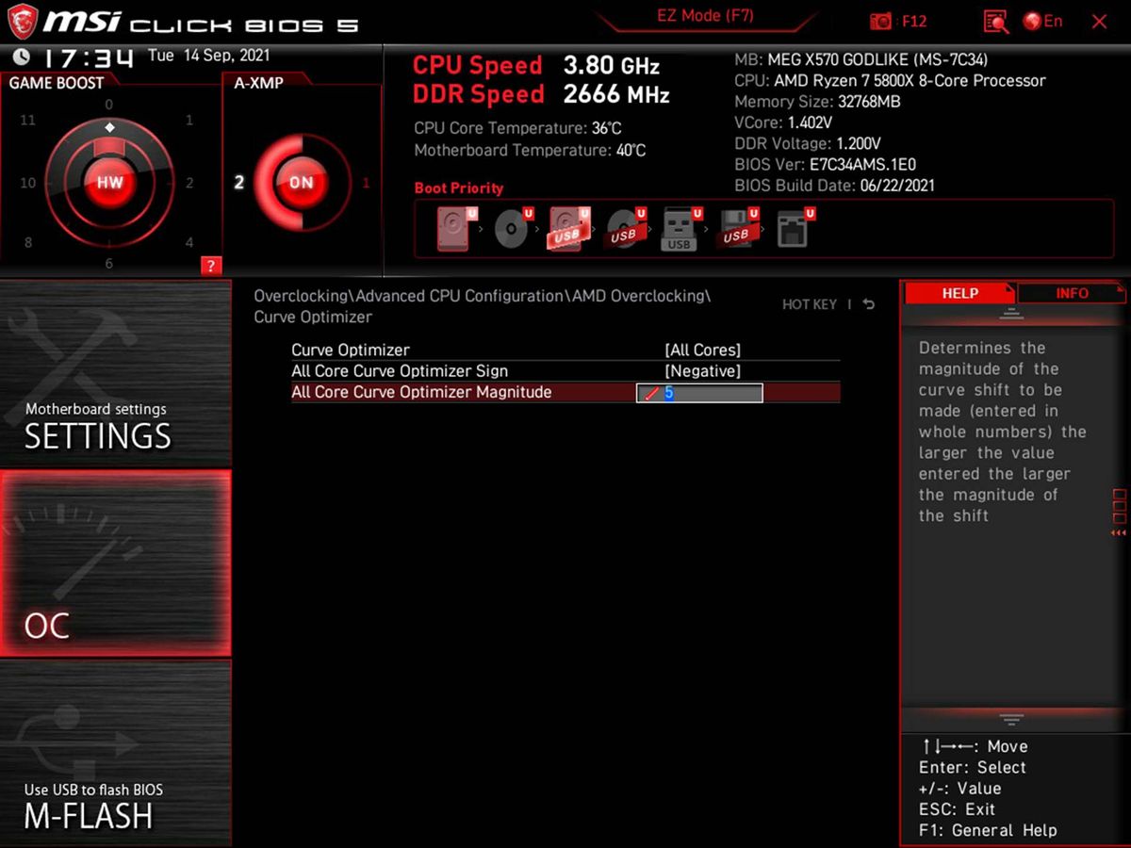Click the Enter: Select hint
Image resolution: width=1131 pixels, height=848 pixels.
pos(972,768)
